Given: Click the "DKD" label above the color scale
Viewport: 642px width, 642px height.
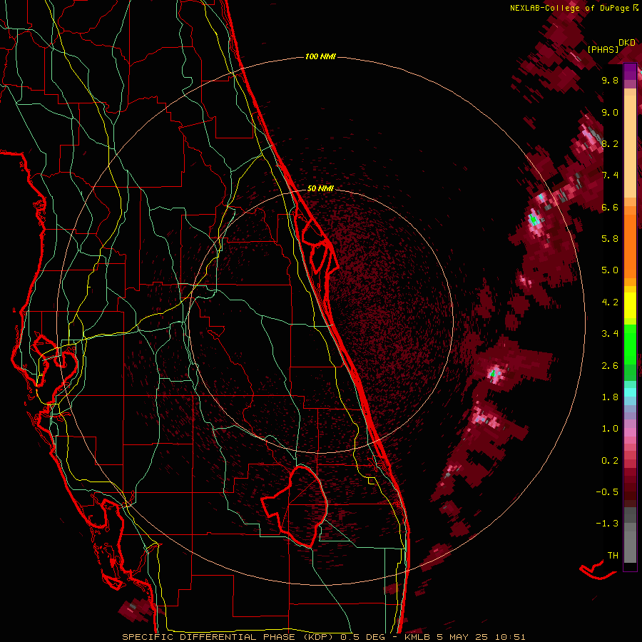Looking at the screenshot, I should pyautogui.click(x=627, y=43).
